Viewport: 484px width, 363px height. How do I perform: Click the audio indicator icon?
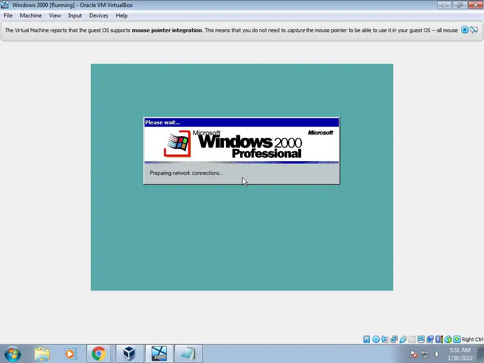click(x=385, y=339)
